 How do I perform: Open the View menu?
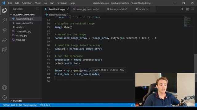(x=38, y=3)
